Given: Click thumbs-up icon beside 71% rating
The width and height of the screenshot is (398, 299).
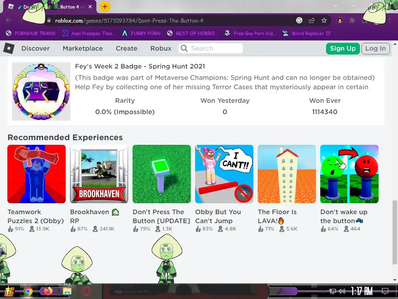Looking at the screenshot, I should [261, 229].
